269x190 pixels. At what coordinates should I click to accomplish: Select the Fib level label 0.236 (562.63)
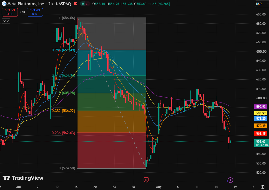pyautogui.click(x=63, y=133)
